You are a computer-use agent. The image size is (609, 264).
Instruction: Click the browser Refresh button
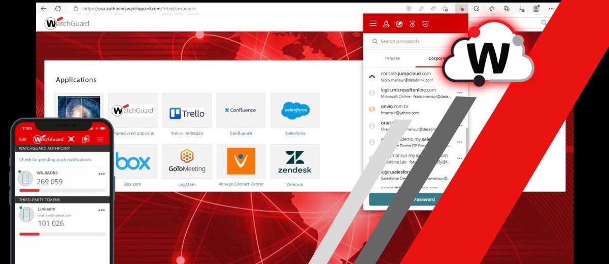click(x=58, y=9)
